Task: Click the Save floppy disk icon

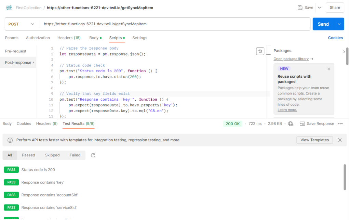Action: tap(300, 8)
